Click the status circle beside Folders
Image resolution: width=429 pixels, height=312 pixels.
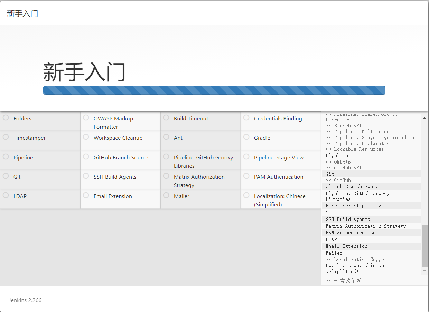click(x=6, y=118)
